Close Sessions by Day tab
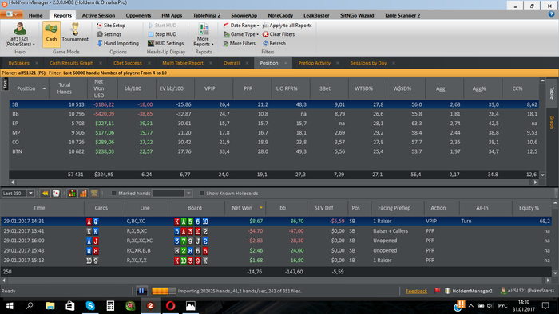The width and height of the screenshot is (559, 314). tap(394, 63)
